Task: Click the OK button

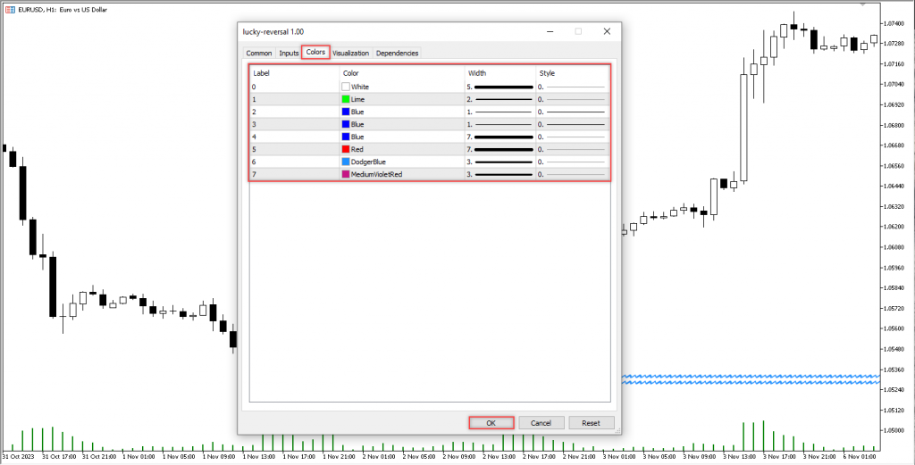Action: click(x=491, y=423)
